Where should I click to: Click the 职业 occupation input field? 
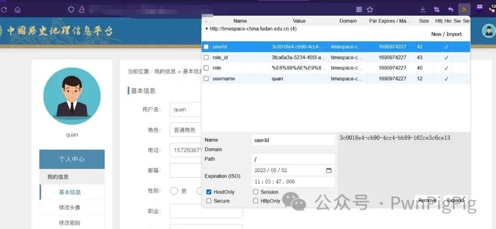tap(206, 211)
